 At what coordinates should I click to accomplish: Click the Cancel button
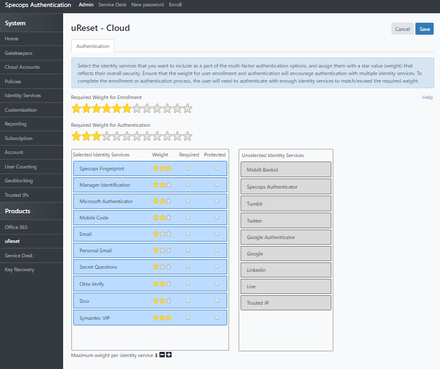(x=402, y=29)
